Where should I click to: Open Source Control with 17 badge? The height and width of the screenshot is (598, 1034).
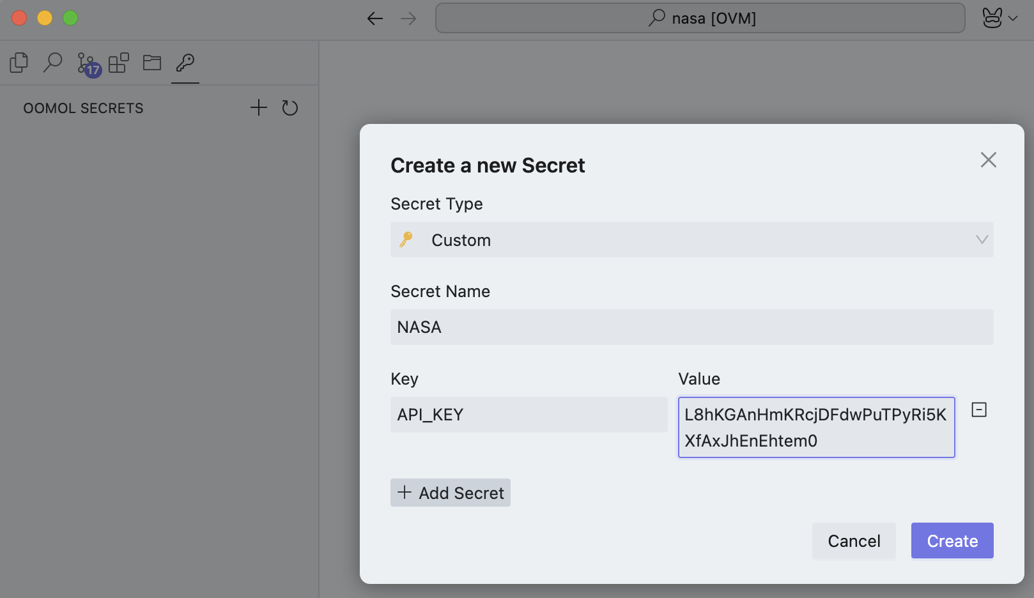point(88,64)
